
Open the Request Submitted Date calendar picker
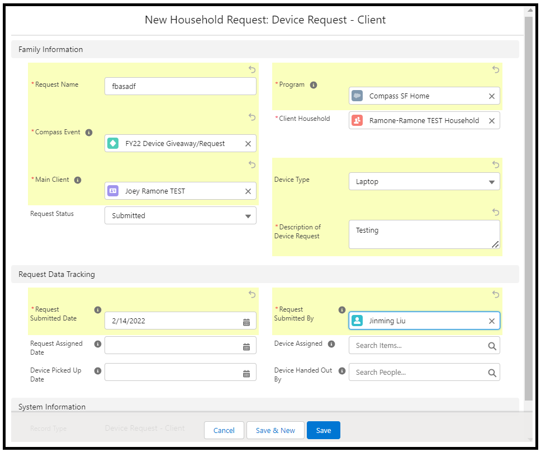tap(246, 322)
